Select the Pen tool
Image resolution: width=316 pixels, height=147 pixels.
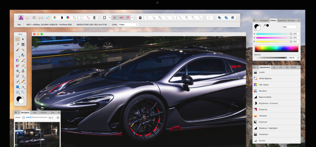[23, 81]
